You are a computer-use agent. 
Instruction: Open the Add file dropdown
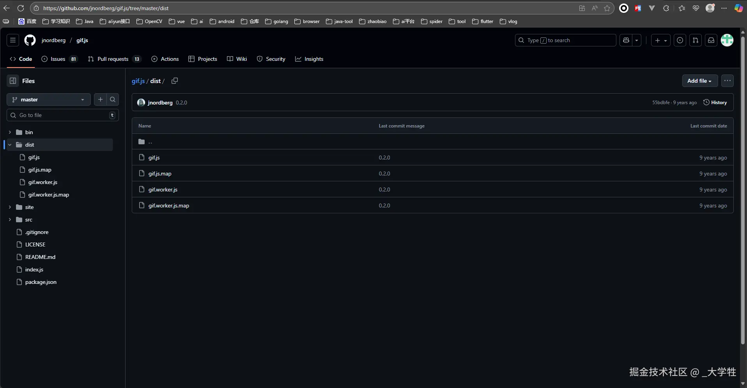pos(699,81)
